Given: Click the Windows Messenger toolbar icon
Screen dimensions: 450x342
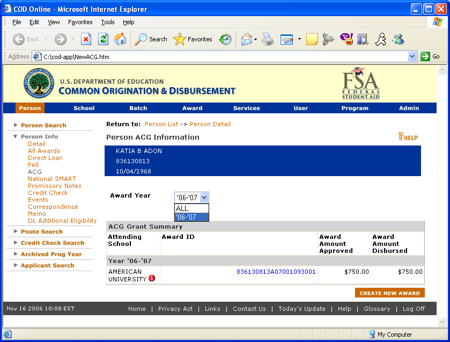Looking at the screenshot, I should (x=398, y=39).
